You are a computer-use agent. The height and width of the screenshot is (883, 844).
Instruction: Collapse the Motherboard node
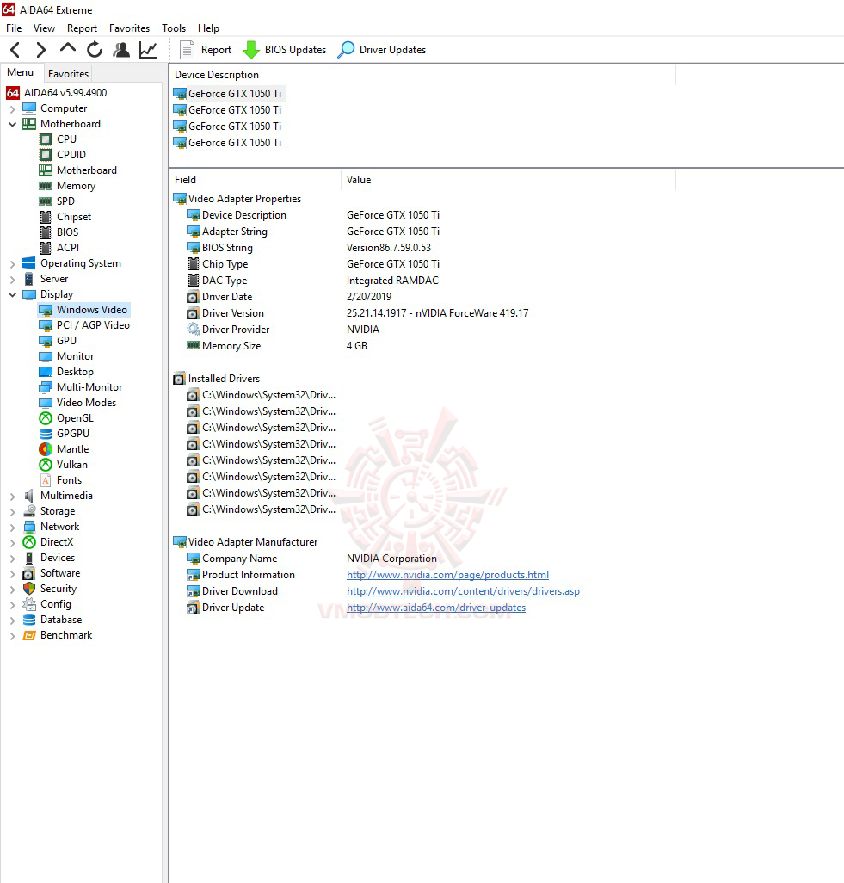(x=12, y=124)
